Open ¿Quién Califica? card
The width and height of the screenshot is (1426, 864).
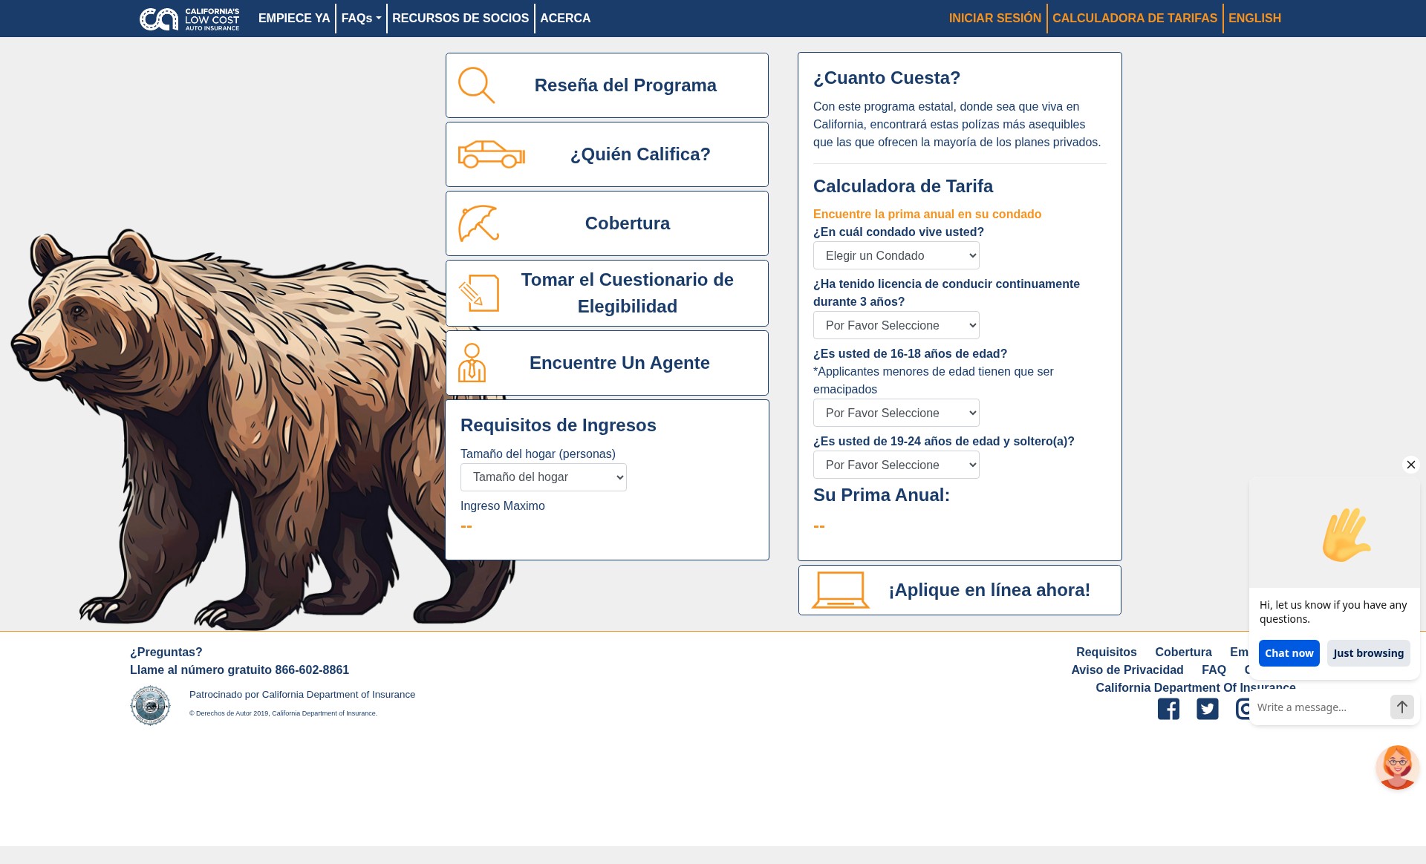click(607, 154)
